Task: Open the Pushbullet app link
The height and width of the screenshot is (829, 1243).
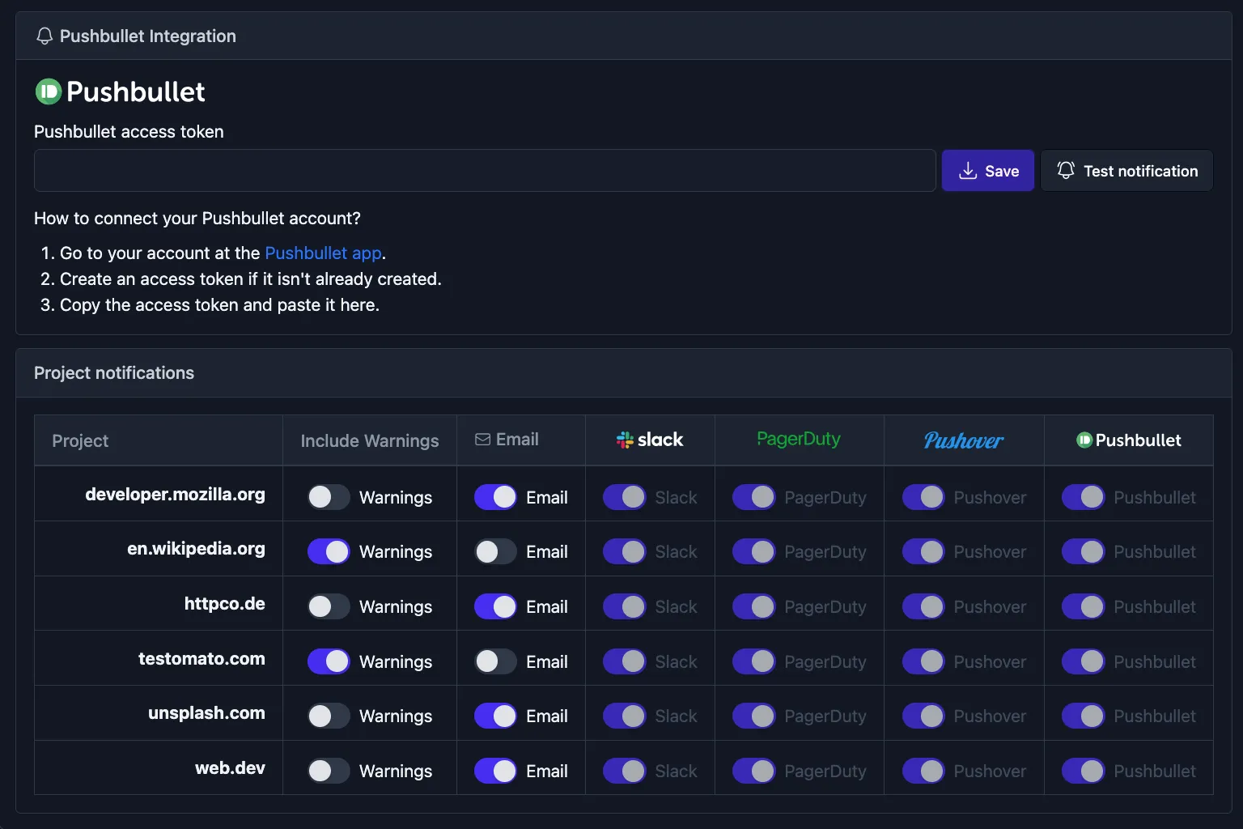Action: tap(322, 253)
